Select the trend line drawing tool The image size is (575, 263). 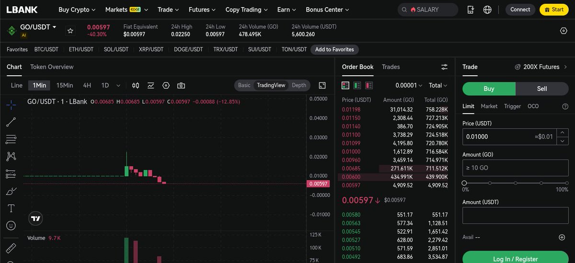(x=11, y=122)
